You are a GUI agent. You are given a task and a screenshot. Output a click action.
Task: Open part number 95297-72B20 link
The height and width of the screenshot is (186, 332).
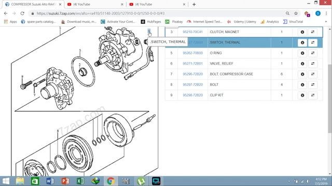(x=192, y=85)
